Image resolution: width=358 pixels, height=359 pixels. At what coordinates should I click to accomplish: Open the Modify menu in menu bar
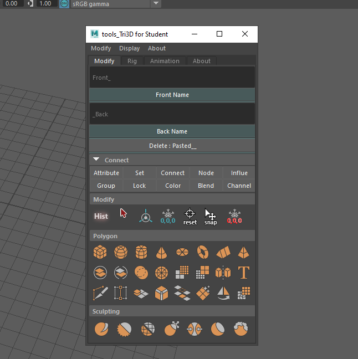101,48
